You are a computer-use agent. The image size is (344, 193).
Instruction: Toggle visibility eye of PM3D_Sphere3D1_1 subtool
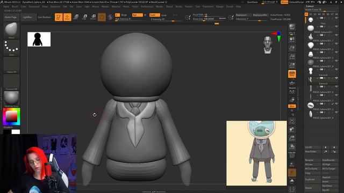point(336,35)
